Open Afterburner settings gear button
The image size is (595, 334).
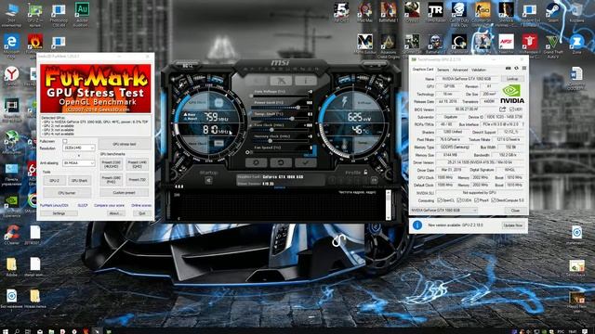click(x=257, y=163)
